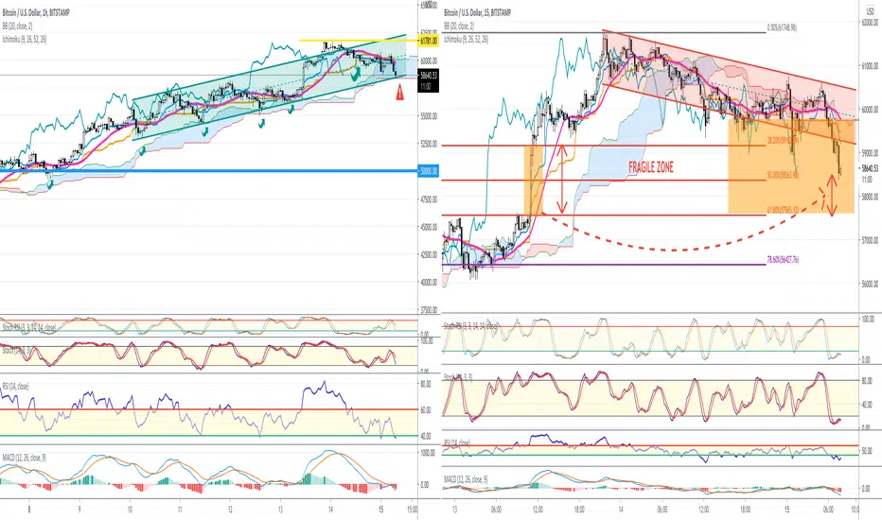Click the 42500.00 label on the left price axis

[429, 254]
